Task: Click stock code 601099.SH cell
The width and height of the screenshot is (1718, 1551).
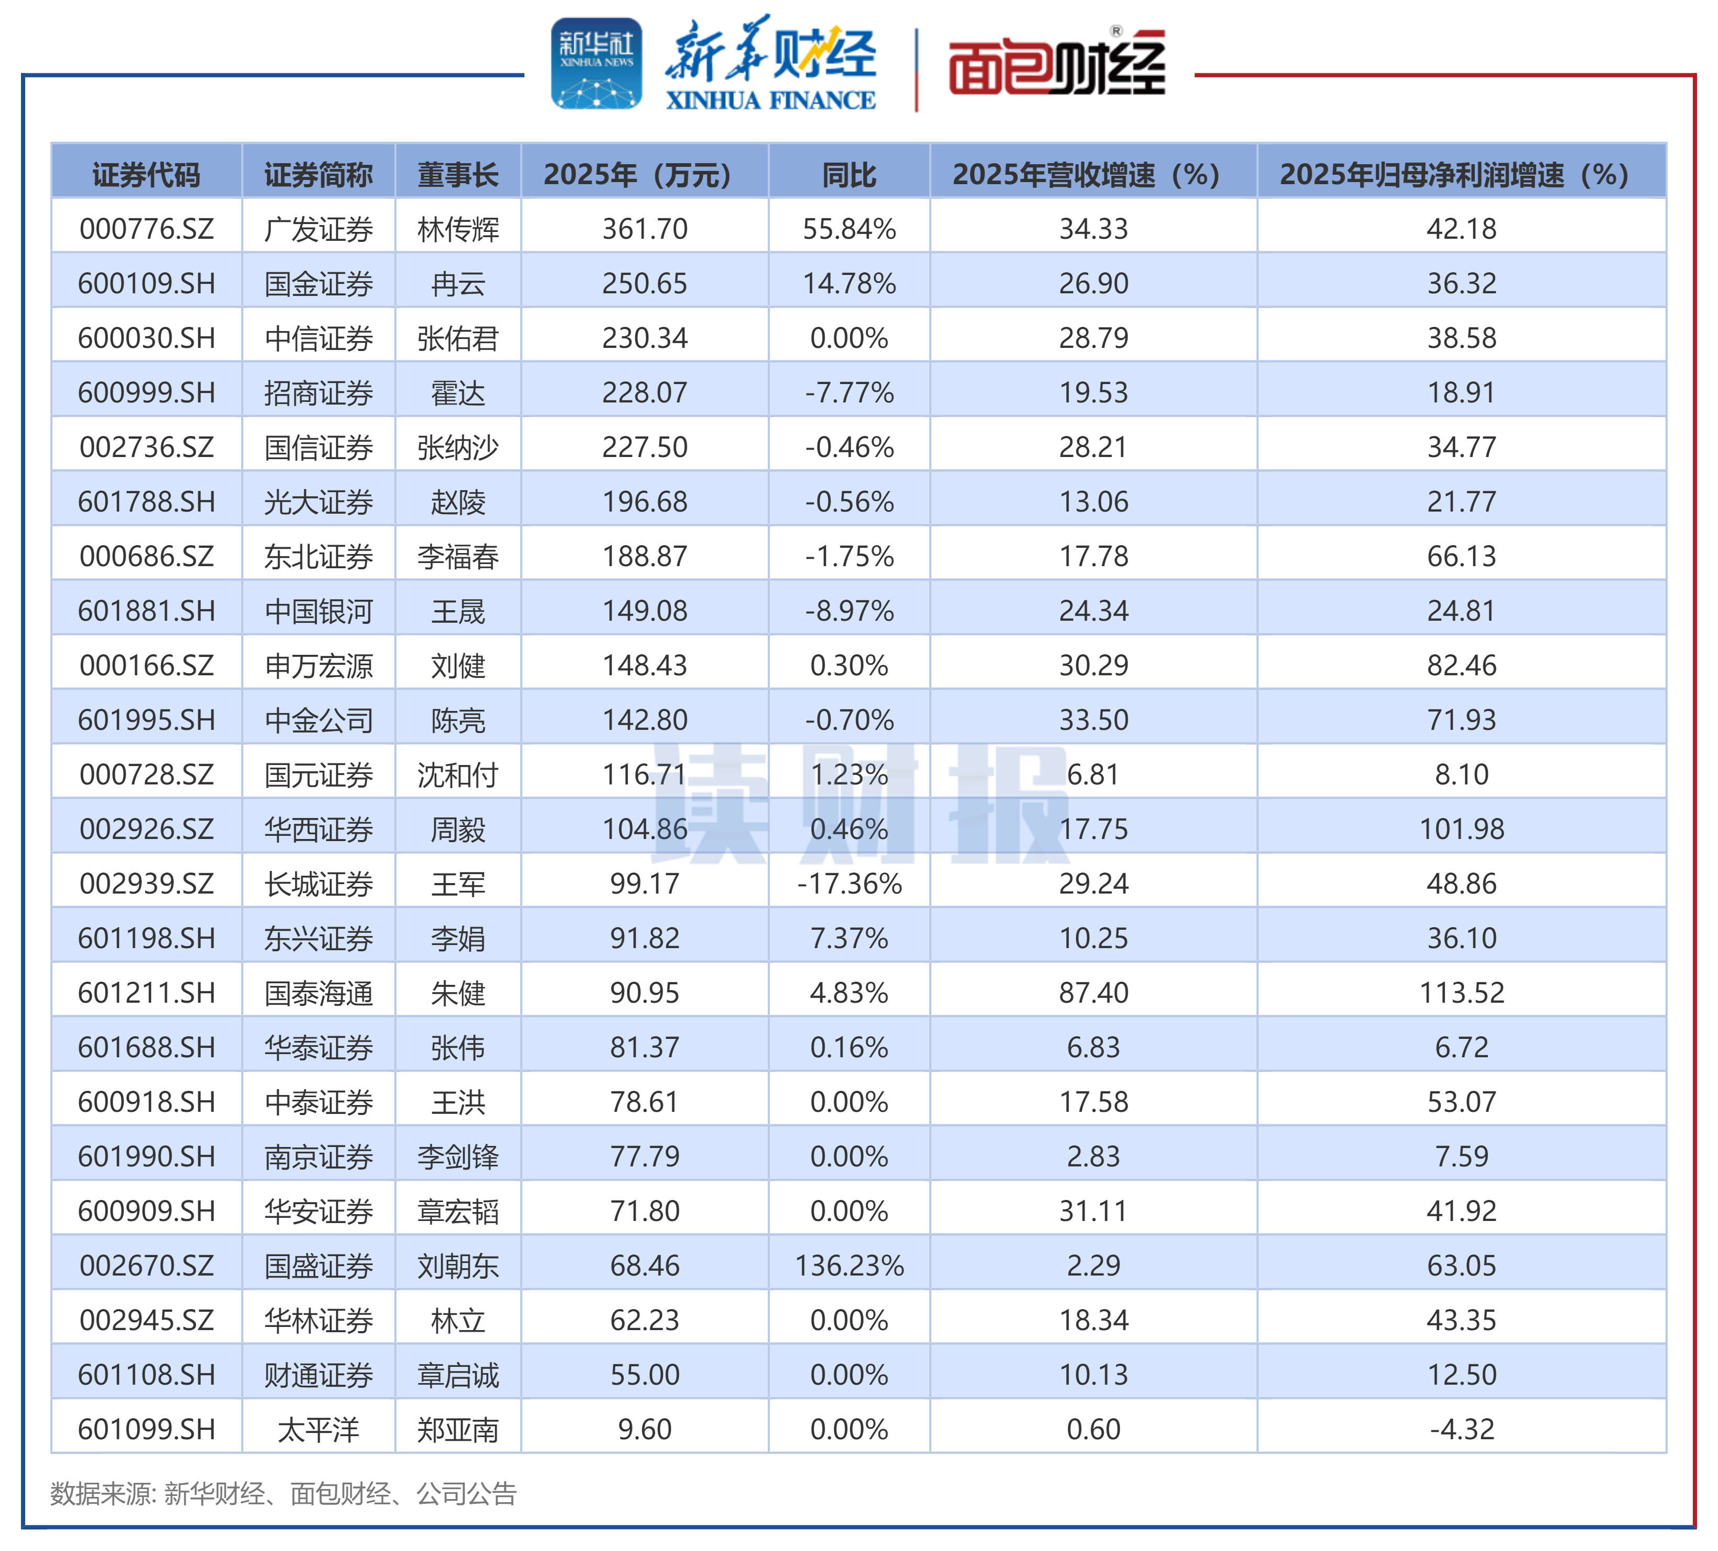Action: click(x=146, y=1429)
